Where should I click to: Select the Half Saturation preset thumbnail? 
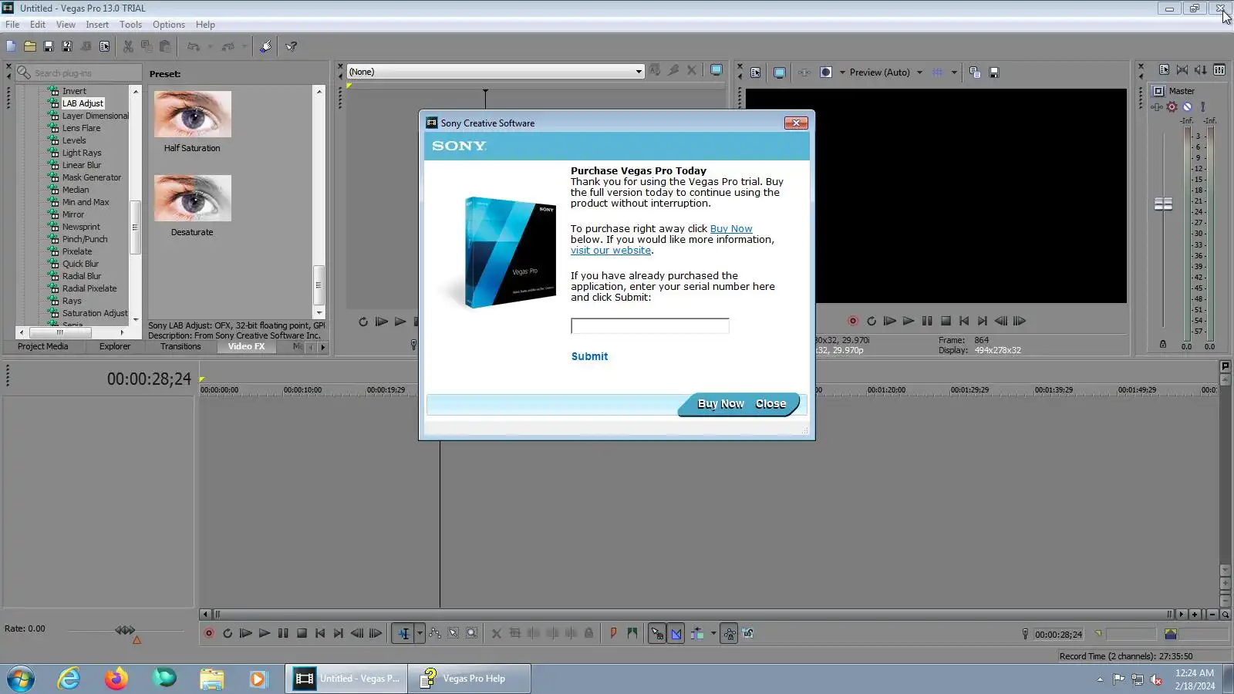pos(193,114)
